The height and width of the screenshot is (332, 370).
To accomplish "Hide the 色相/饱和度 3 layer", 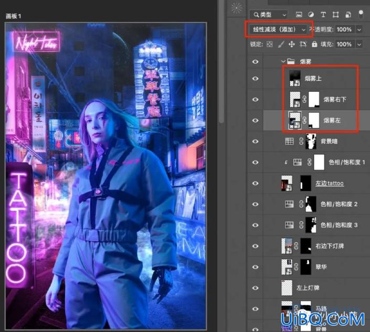I will pos(255,225).
